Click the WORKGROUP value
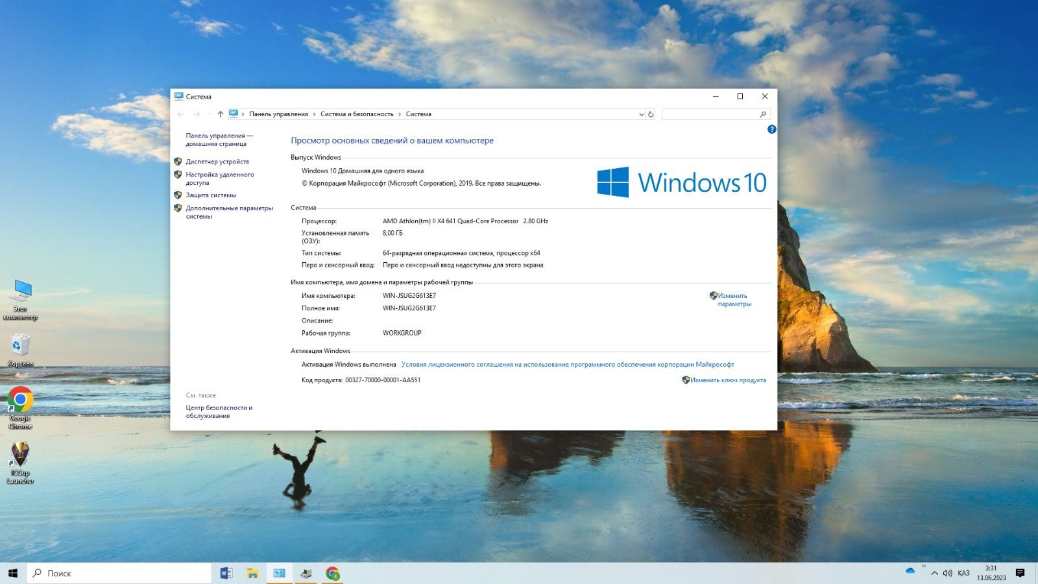The image size is (1038, 584). coord(402,333)
